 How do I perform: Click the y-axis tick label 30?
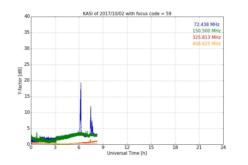27,48
